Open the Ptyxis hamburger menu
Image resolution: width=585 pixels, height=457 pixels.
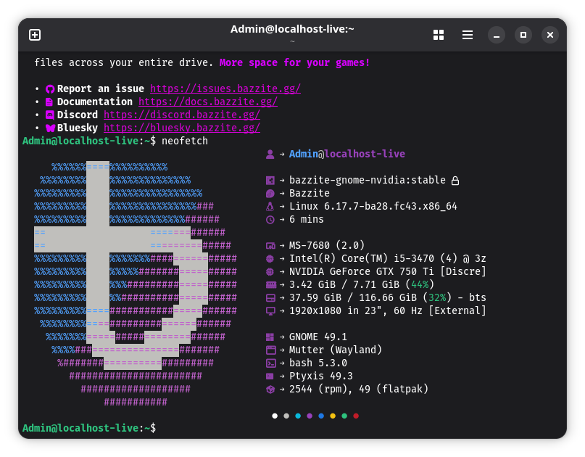pyautogui.click(x=468, y=35)
